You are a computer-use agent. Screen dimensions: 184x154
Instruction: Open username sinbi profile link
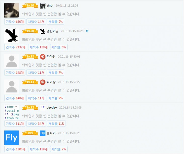(x=50, y=5)
